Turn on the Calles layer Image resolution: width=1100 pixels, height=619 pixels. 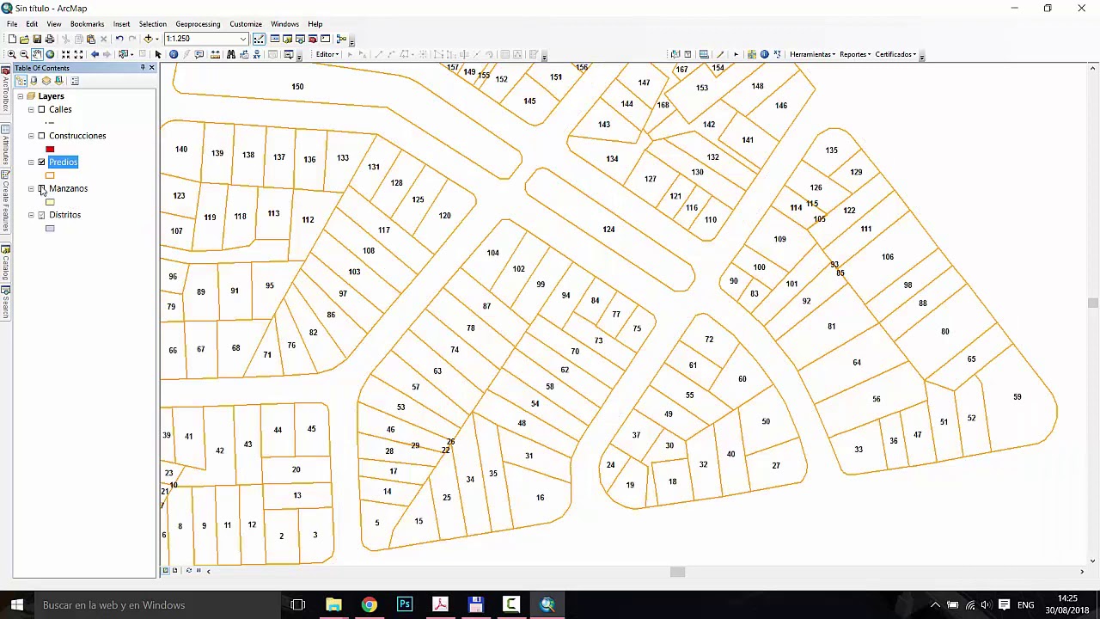41,110
